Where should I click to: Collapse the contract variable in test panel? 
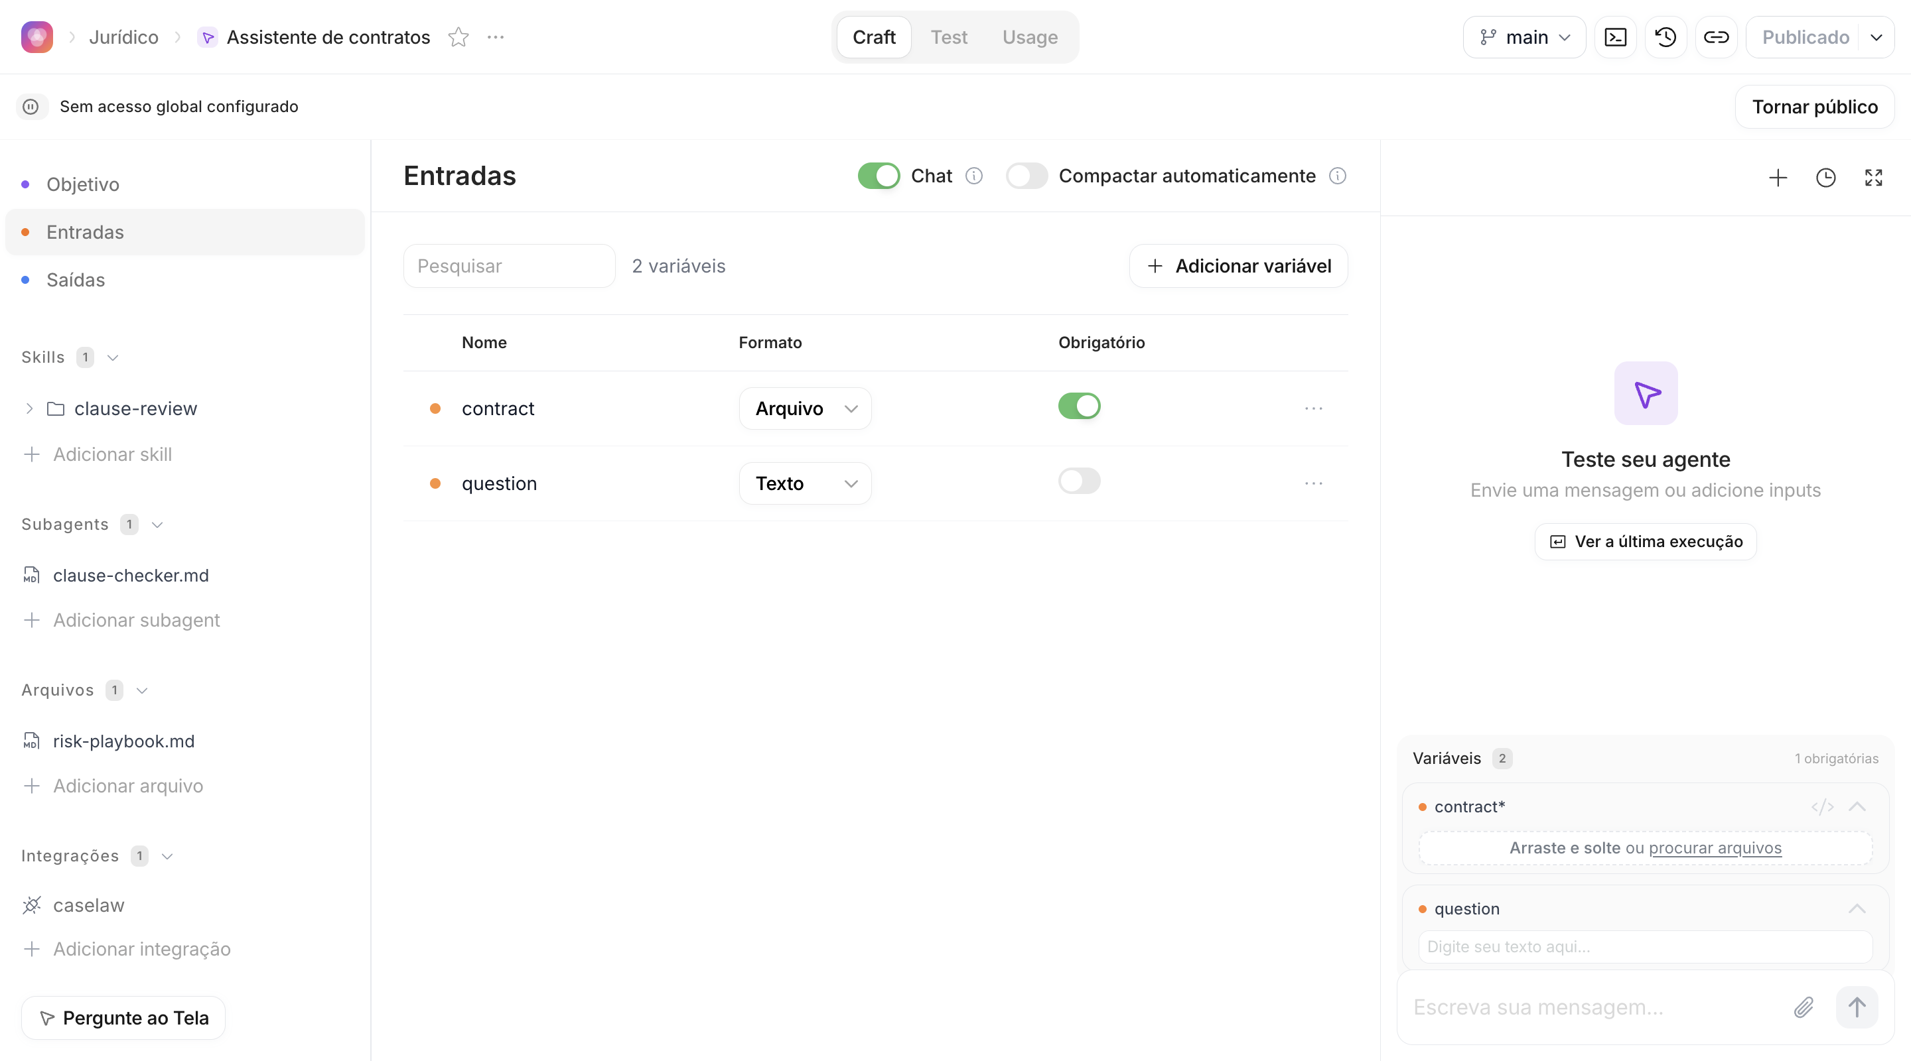[1856, 806]
